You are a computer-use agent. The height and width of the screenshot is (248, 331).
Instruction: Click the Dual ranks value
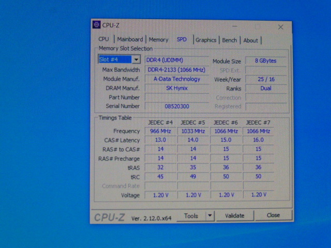[265, 88]
